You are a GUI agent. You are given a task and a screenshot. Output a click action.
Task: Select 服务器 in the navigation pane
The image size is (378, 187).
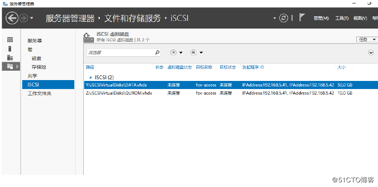point(35,41)
